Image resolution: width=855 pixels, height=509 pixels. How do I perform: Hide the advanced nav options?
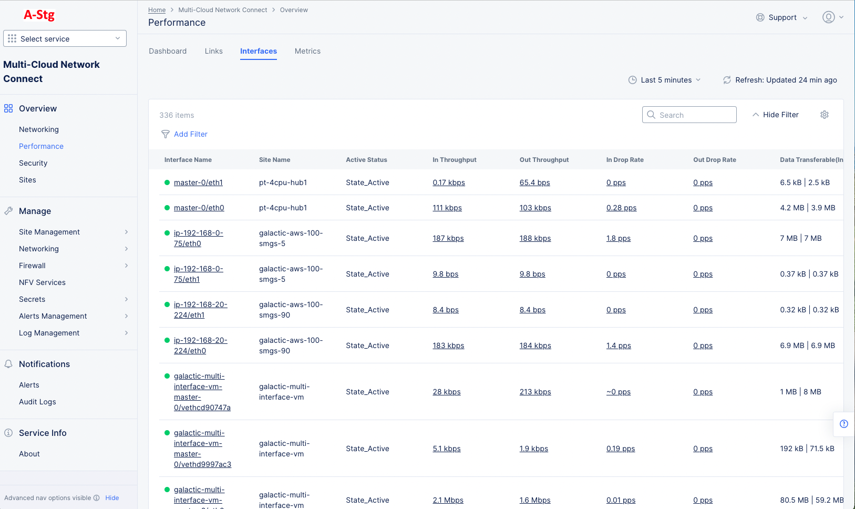click(x=112, y=497)
